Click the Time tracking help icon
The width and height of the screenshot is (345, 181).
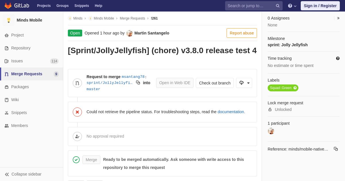(338, 58)
